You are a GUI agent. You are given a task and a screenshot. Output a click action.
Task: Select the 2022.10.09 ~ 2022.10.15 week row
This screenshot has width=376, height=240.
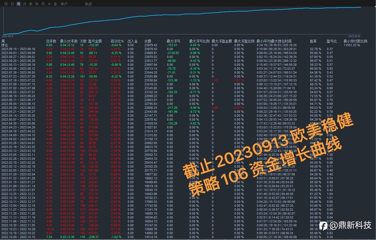[x=188, y=237]
